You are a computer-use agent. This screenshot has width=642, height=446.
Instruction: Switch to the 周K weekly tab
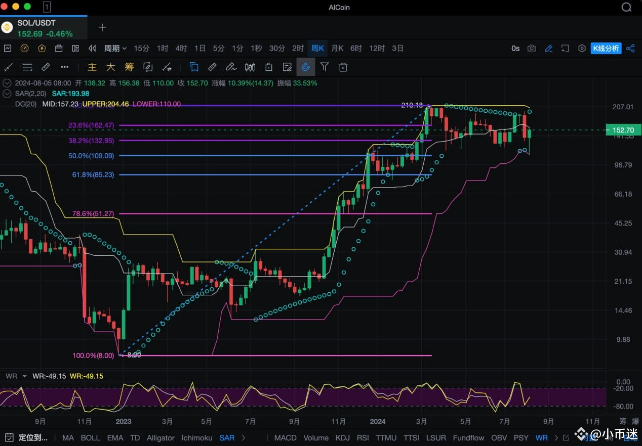[x=317, y=48]
